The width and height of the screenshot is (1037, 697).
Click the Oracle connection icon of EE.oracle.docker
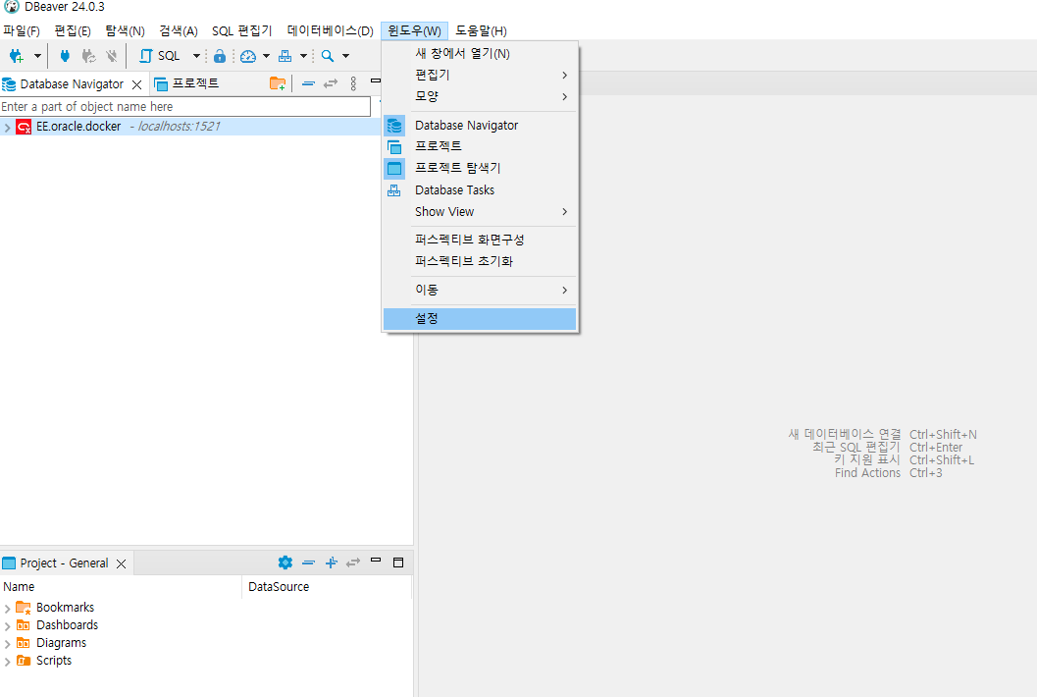tap(24, 127)
